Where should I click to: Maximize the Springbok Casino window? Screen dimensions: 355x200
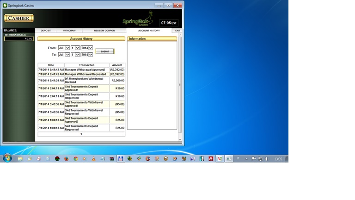coord(168,6)
